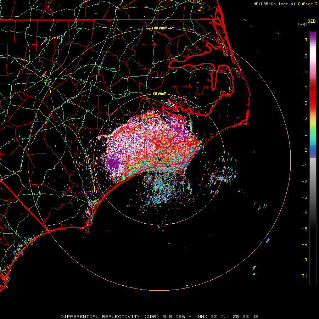Click the TH threshold label
Screen dimensions: 319x319
pyautogui.click(x=304, y=276)
